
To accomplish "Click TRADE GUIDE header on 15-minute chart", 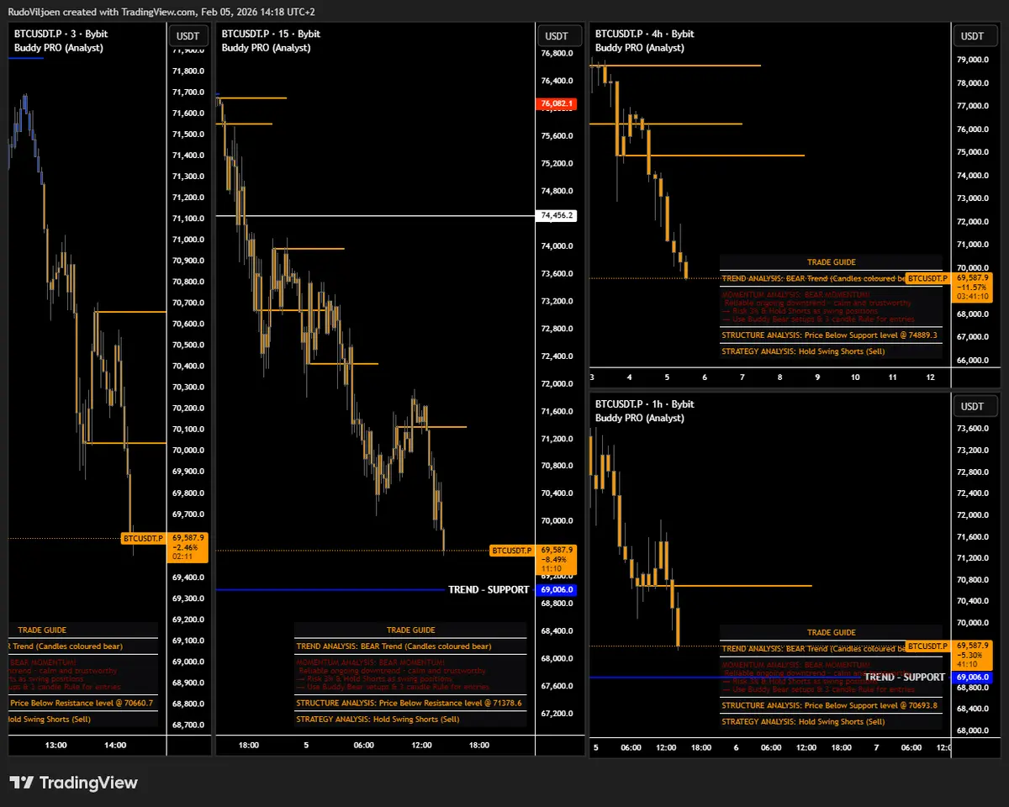I will (x=411, y=630).
